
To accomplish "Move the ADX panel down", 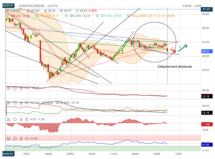I will [21, 88].
